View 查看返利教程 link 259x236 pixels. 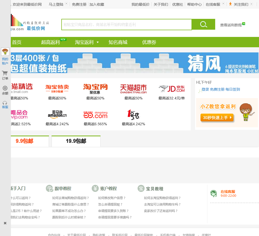(x=231, y=25)
